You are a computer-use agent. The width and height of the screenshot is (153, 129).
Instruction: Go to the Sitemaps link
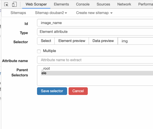click(18, 13)
